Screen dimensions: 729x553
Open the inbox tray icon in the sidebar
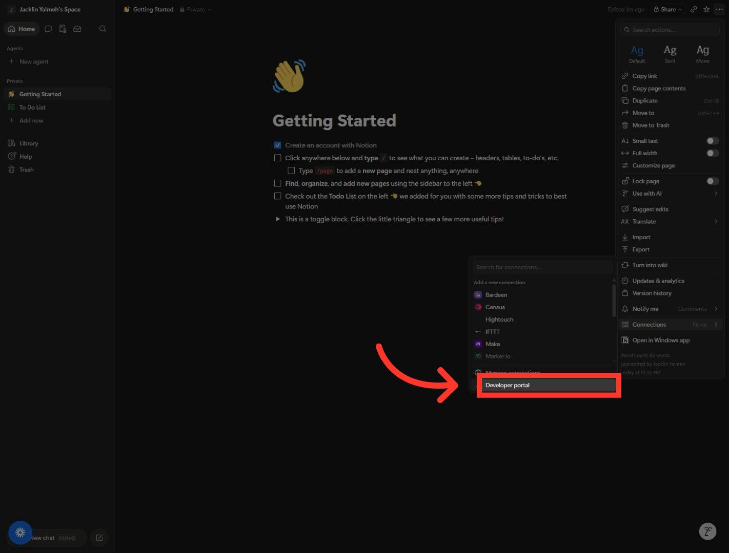[77, 29]
